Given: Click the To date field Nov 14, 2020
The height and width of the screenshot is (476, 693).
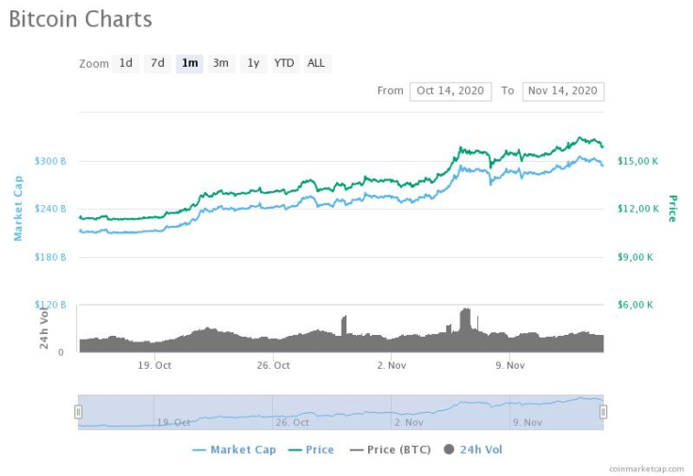Looking at the screenshot, I should point(563,91).
